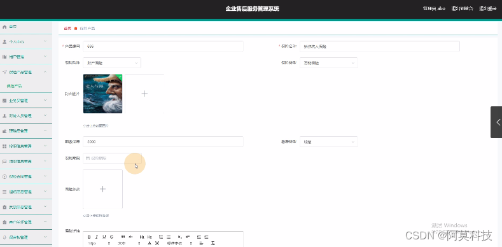Click the user icon beside 财务人员管理
The width and height of the screenshot is (502, 247).
tap(4, 116)
